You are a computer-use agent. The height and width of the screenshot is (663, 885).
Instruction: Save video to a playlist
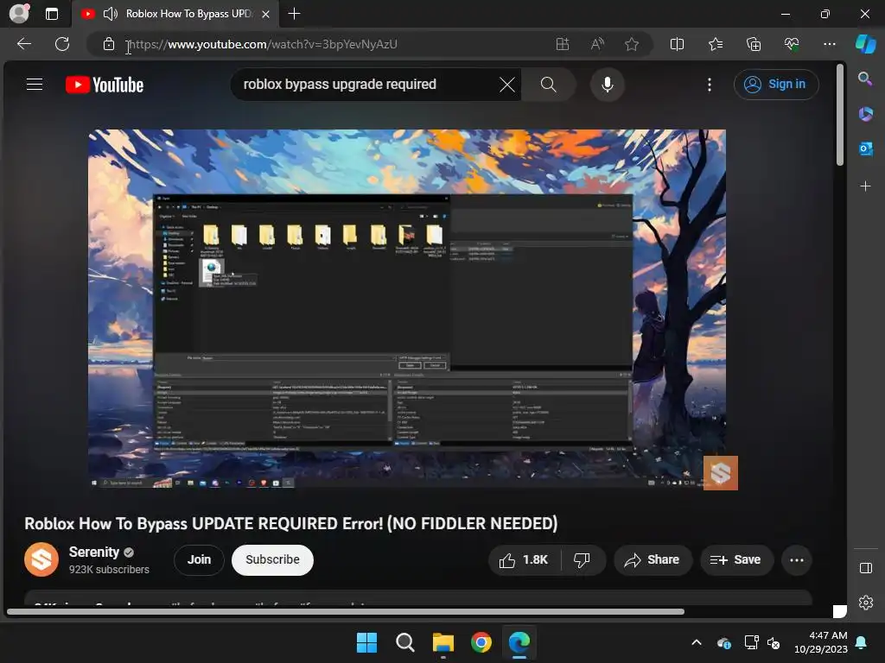pyautogui.click(x=736, y=559)
